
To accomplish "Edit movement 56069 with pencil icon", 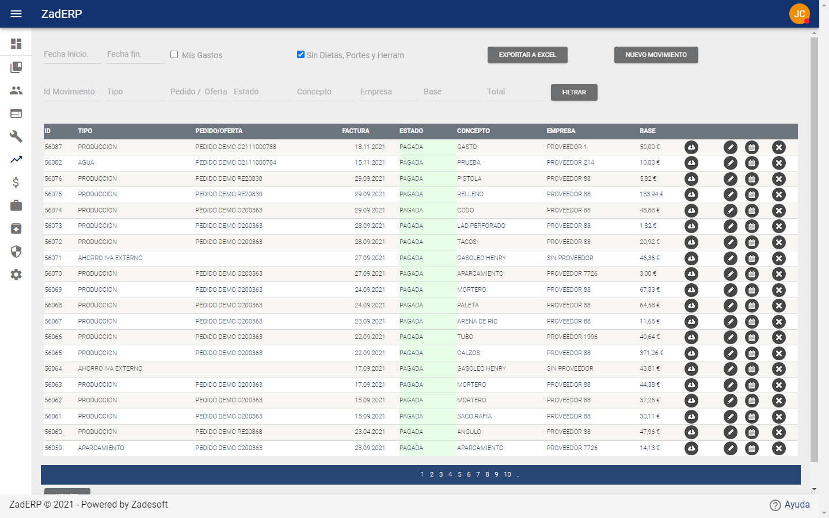I will (731, 290).
